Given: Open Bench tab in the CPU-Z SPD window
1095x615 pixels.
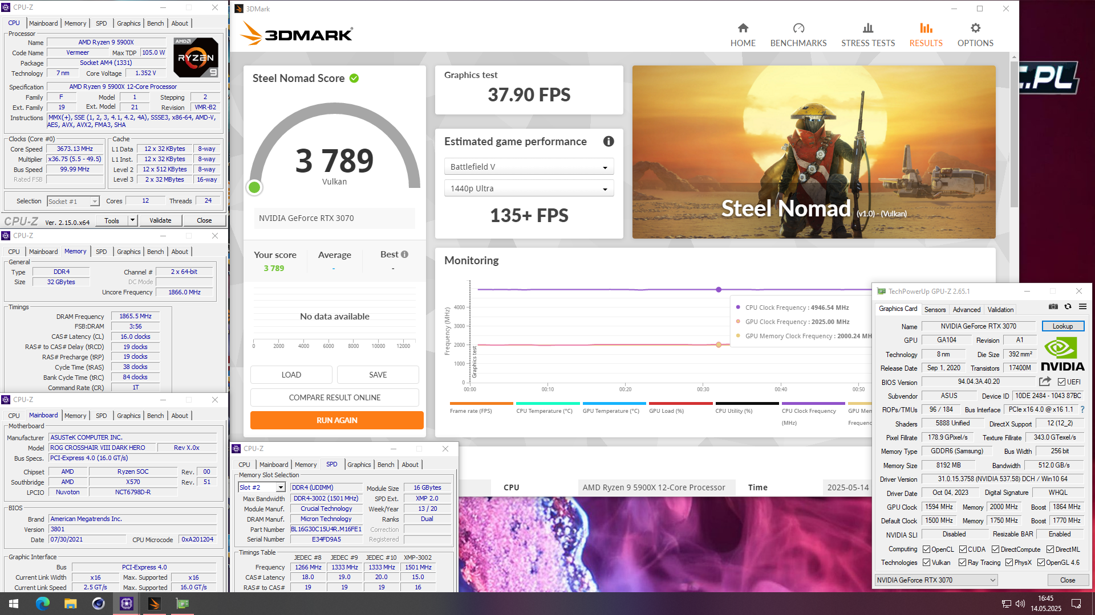Looking at the screenshot, I should tap(386, 465).
